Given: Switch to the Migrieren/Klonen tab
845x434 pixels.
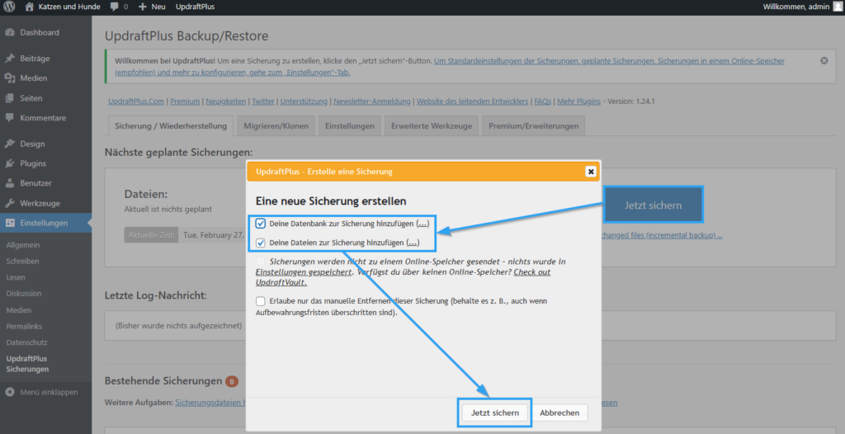Looking at the screenshot, I should [x=276, y=125].
